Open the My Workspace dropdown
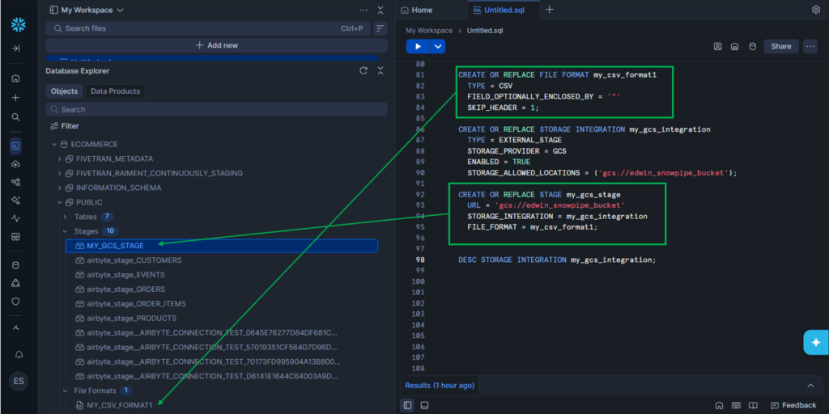 [87, 10]
